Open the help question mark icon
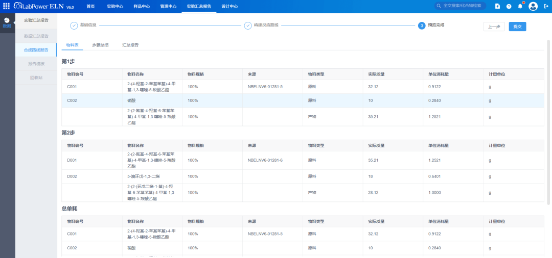552x258 pixels. click(509, 6)
